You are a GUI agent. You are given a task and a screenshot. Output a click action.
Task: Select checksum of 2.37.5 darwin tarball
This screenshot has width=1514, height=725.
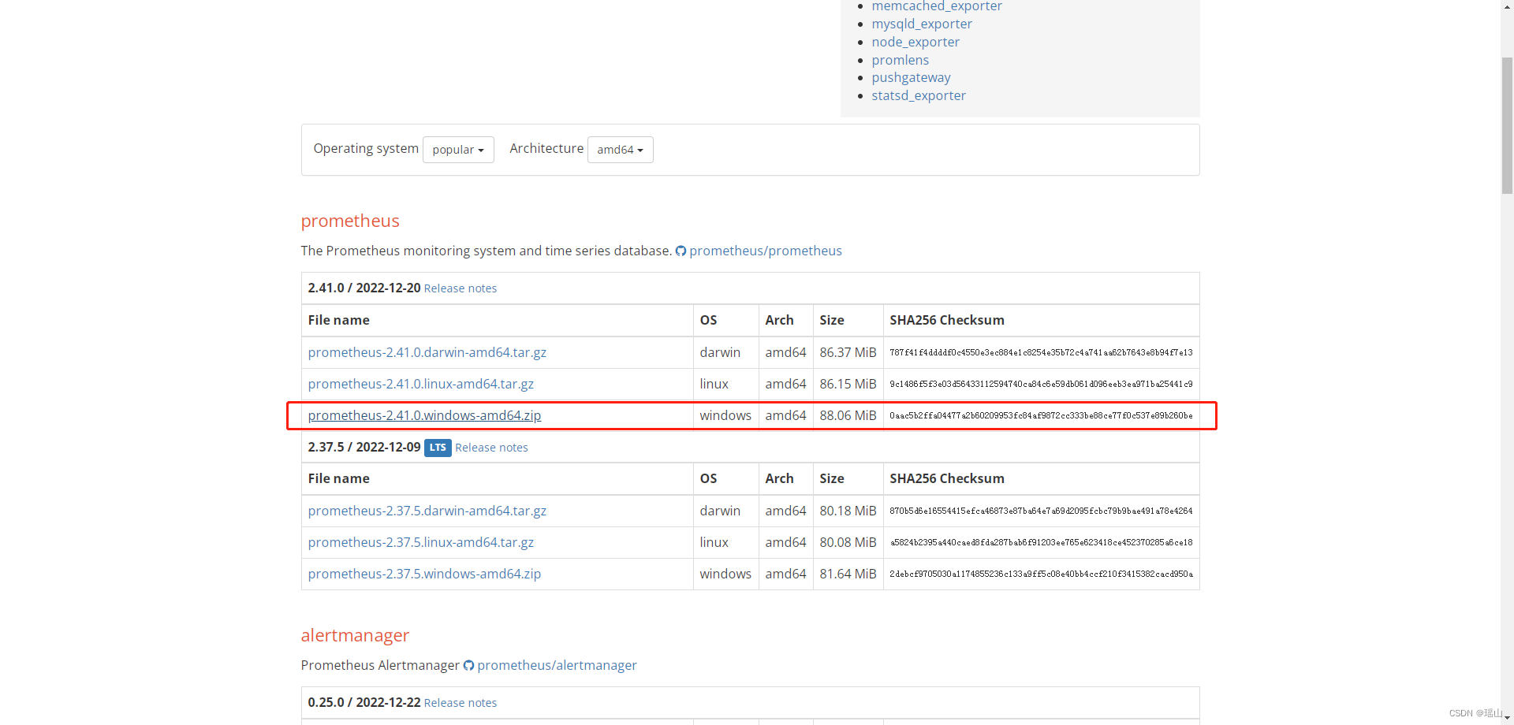[1041, 511]
